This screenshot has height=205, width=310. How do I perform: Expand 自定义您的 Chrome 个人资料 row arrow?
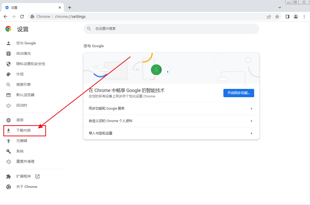pos(252,121)
